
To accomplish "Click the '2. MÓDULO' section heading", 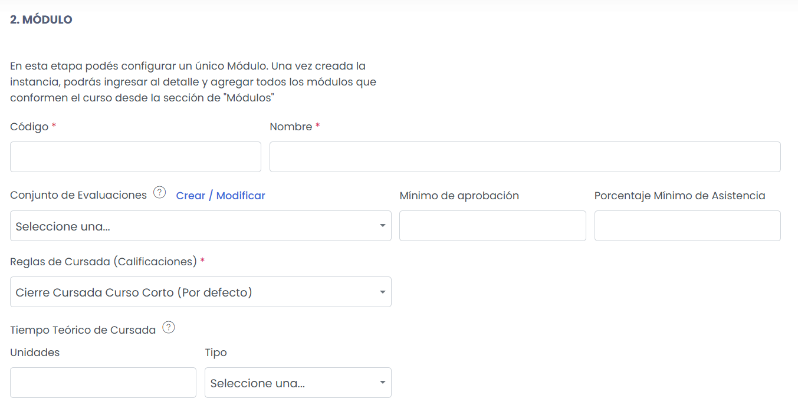I will (41, 20).
